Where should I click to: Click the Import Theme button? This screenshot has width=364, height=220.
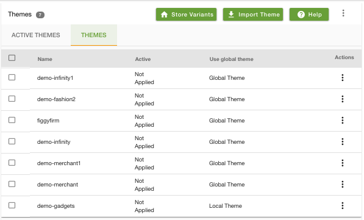[253, 15]
